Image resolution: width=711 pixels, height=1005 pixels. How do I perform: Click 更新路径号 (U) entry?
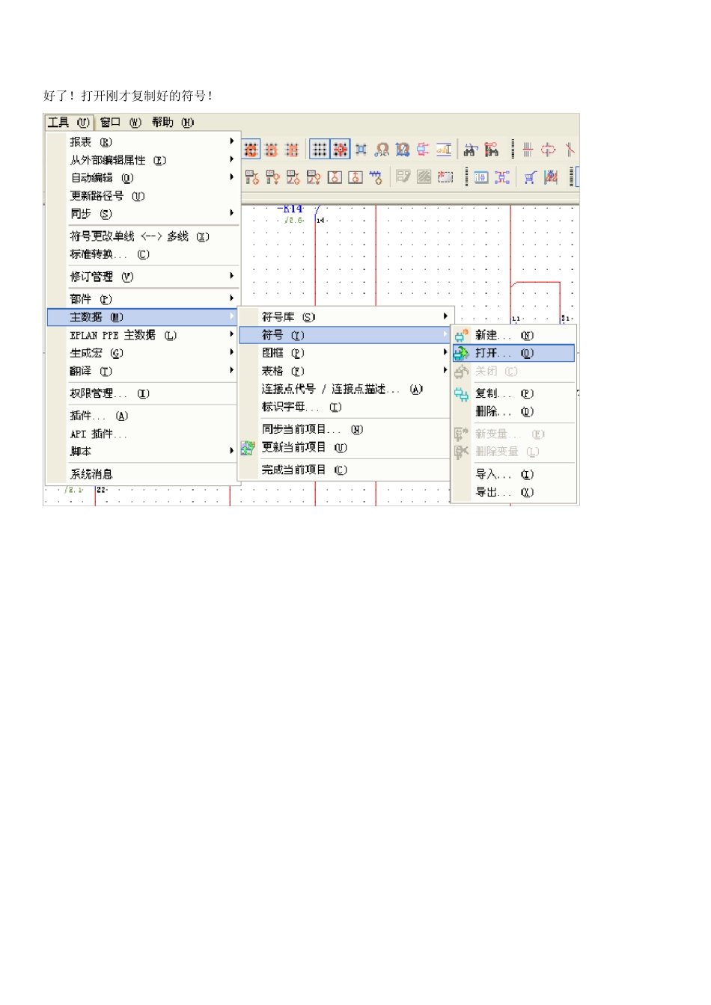[x=142, y=196]
